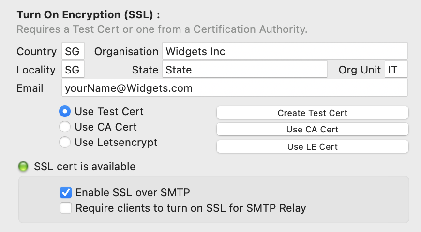Viewport: 421px width, 232px height.
Task: Click the Certification Authority requirement description text
Action: click(x=162, y=29)
